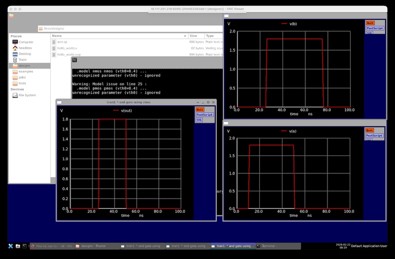Roll up the v(out) plot window
The width and height of the screenshot is (395, 259).
(198, 102)
